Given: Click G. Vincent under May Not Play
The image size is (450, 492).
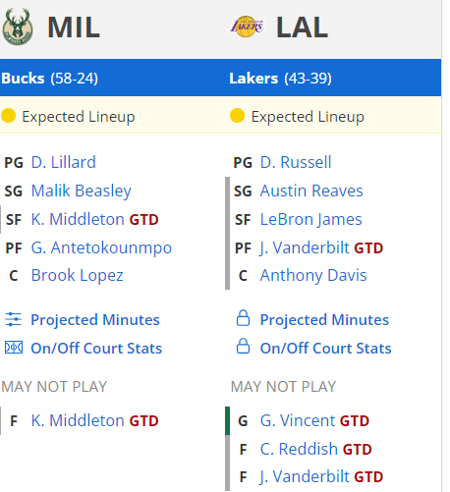Looking at the screenshot, I should tap(298, 420).
